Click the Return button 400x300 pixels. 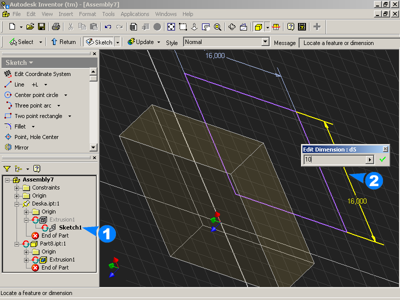pos(64,42)
